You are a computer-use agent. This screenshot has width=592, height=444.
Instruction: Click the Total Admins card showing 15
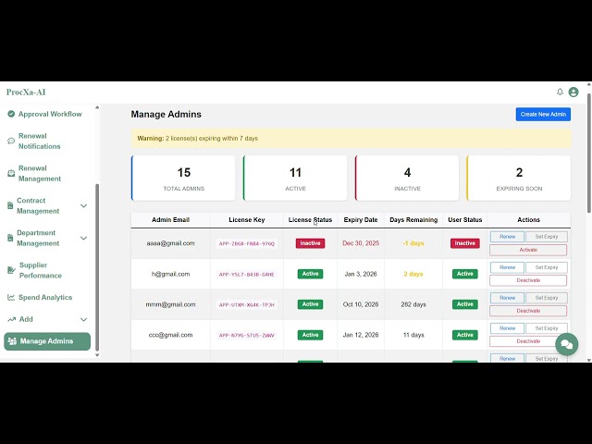coord(183,178)
